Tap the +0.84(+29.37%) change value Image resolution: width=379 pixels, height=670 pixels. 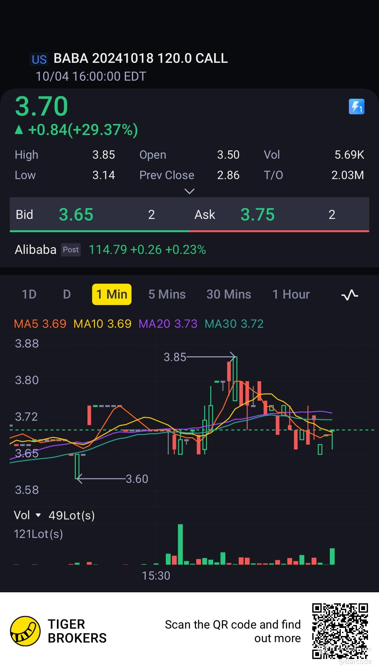pyautogui.click(x=83, y=130)
